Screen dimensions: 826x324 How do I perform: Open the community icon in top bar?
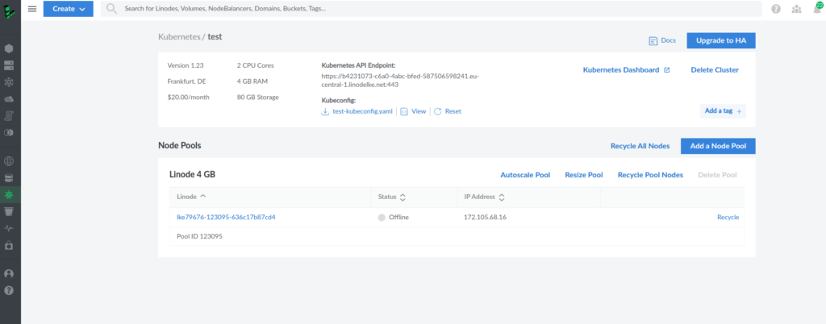point(796,9)
